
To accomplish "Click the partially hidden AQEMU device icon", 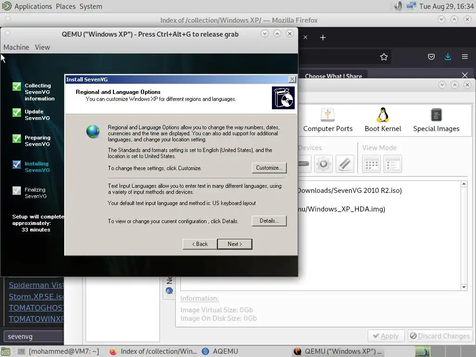I will click(304, 164).
